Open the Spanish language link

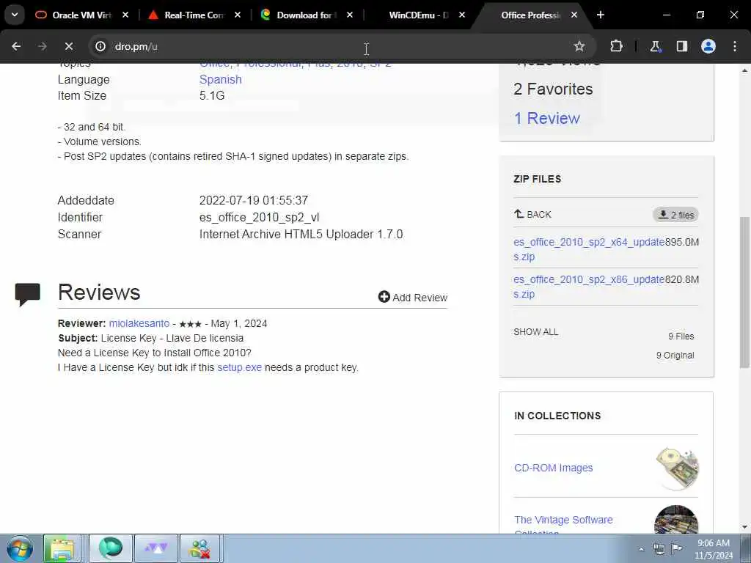click(220, 79)
